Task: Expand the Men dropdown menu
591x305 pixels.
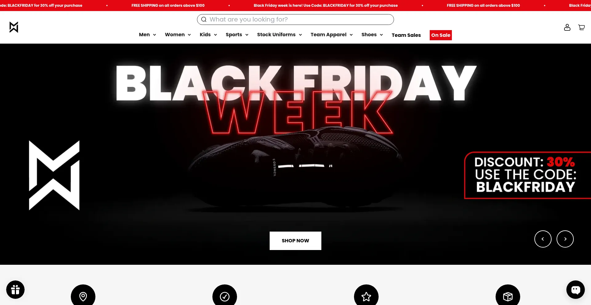Action: 147,35
